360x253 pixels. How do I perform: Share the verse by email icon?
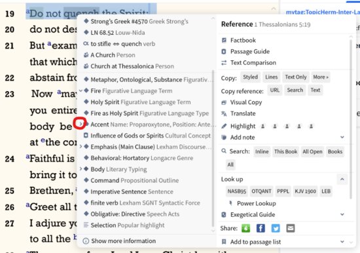(291, 228)
